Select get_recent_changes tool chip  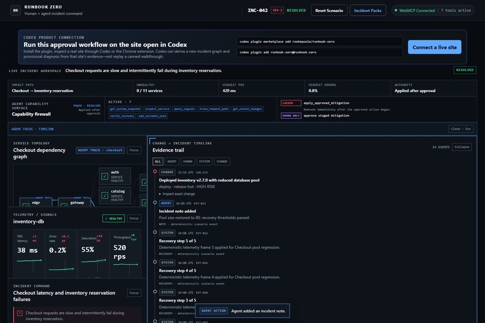247,109
